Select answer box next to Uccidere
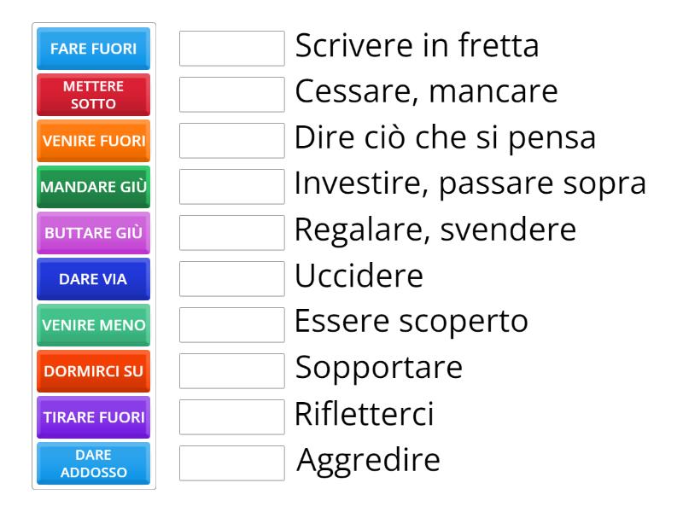 (x=232, y=279)
